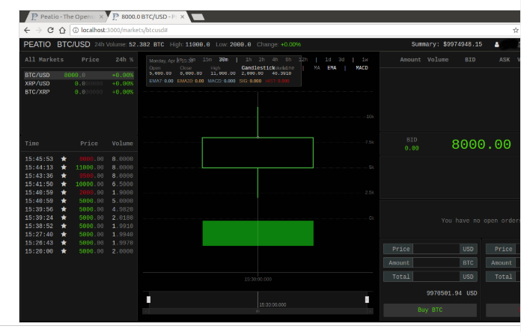This screenshot has width=521, height=332.
Task: Select the 8000.0 BTC/USD browser tab
Action: (148, 16)
